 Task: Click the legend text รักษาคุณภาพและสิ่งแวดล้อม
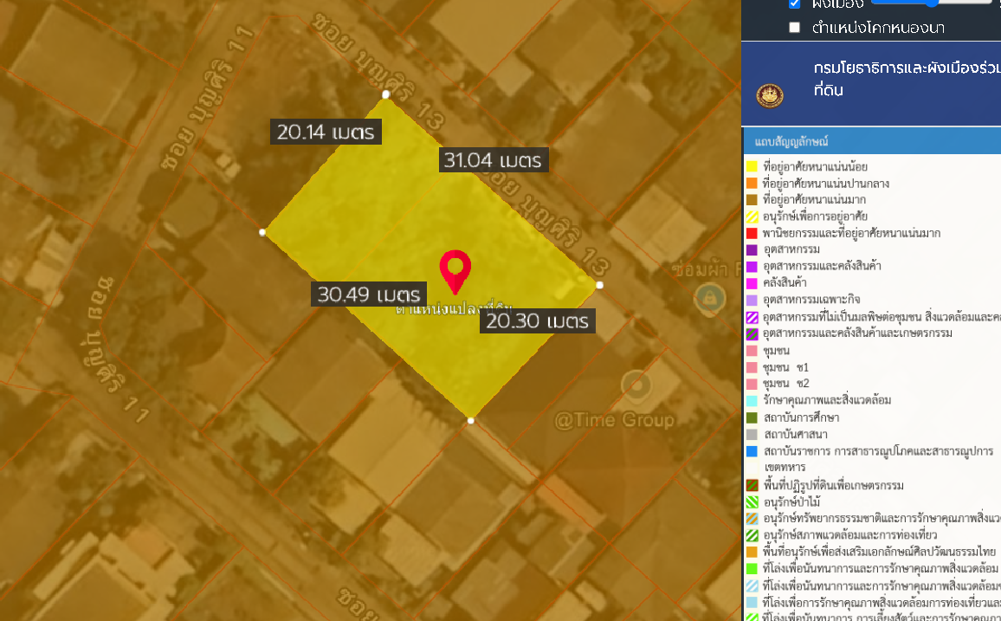click(x=827, y=401)
